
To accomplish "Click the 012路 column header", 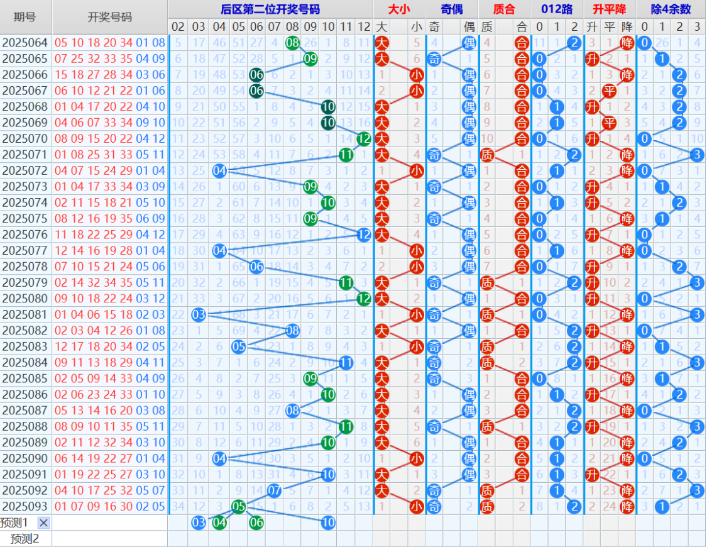I will coord(556,9).
